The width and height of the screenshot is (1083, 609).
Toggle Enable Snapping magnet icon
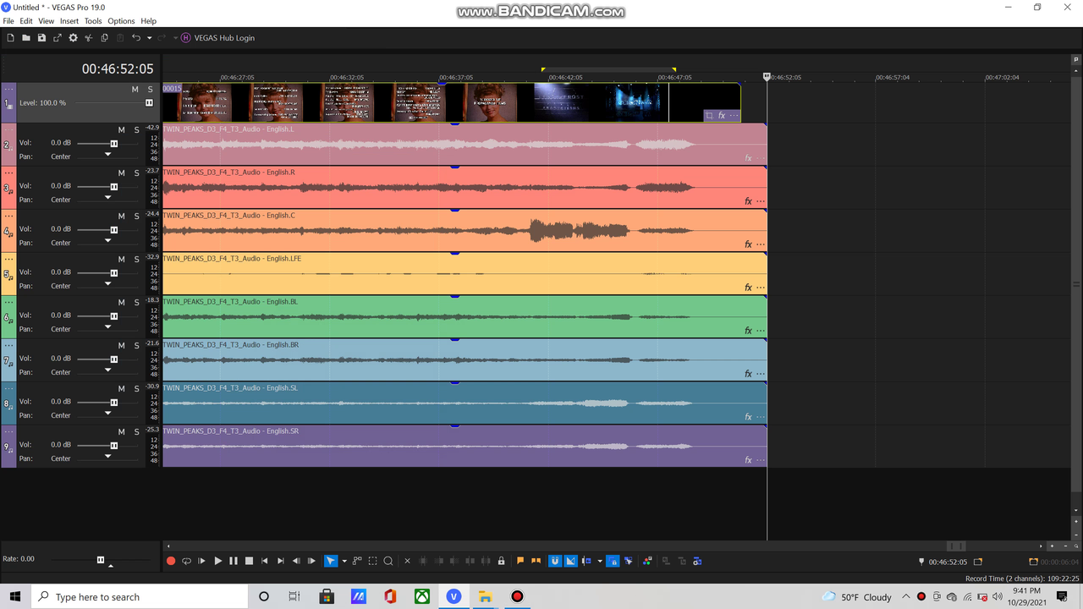tap(555, 561)
